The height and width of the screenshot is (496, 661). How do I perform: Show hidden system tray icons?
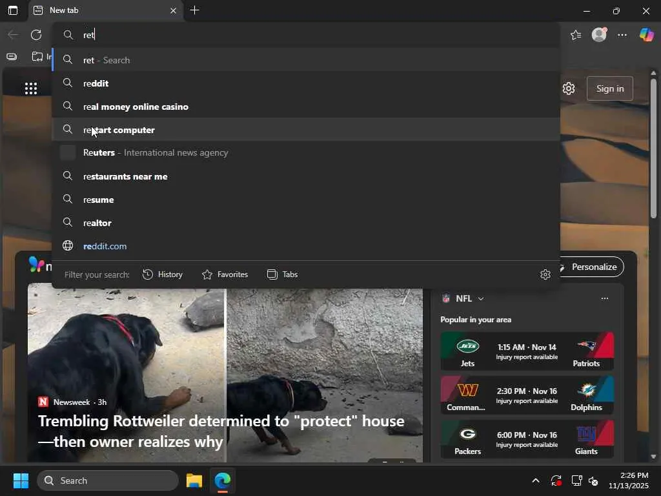click(x=535, y=480)
